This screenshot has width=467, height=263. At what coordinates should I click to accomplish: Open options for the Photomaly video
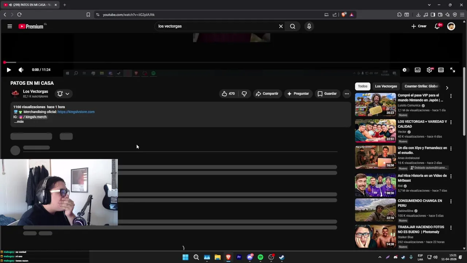[x=451, y=228]
